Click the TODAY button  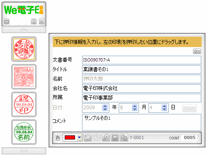tap(189, 108)
